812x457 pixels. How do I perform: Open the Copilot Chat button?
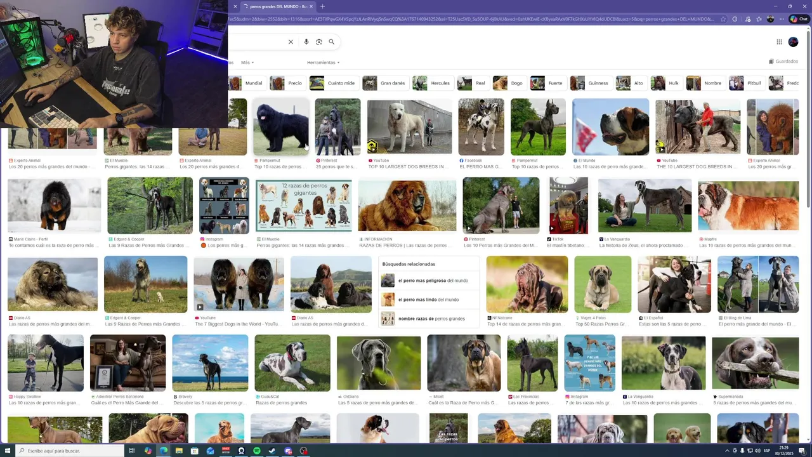799,19
